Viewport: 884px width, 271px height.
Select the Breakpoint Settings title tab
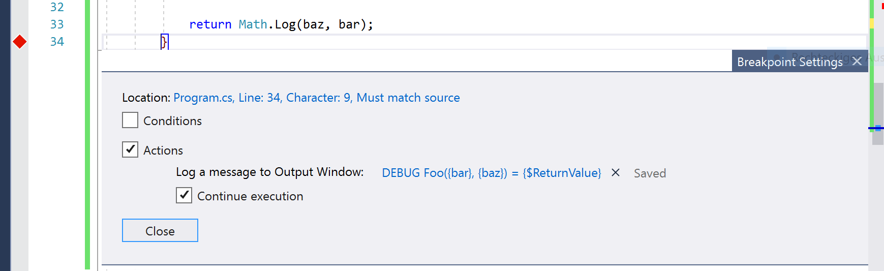coord(789,62)
